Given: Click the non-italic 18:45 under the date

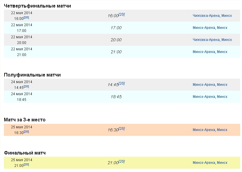Looking at the screenshot, I should (22, 99).
